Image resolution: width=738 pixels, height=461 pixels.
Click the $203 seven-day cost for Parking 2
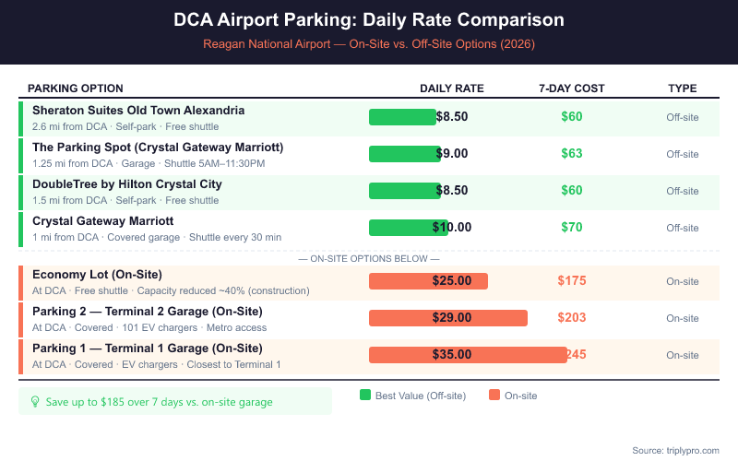(x=572, y=318)
